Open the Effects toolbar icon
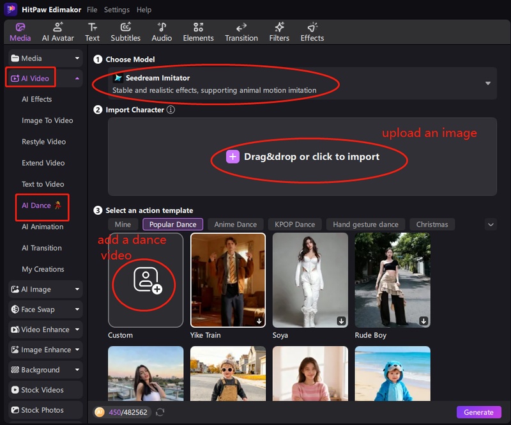 tap(312, 31)
